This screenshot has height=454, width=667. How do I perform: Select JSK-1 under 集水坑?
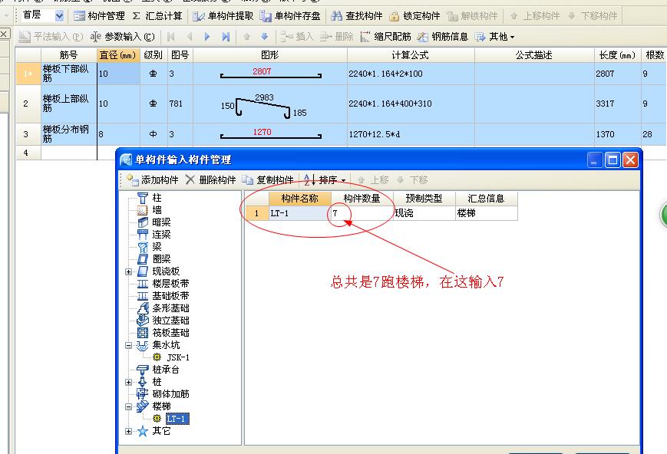[x=178, y=357]
